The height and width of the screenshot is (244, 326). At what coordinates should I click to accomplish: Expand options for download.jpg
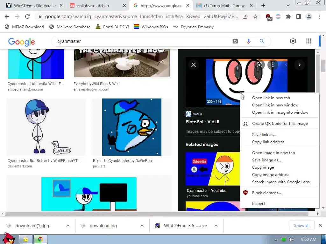(x=142, y=226)
